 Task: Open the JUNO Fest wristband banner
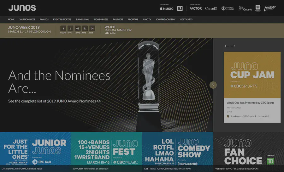point(106,151)
